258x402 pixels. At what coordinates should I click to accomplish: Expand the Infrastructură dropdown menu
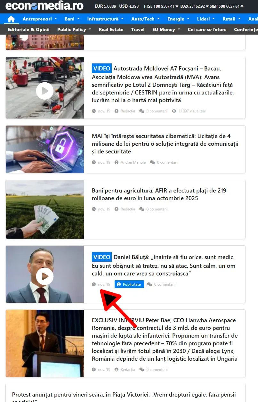(105, 19)
